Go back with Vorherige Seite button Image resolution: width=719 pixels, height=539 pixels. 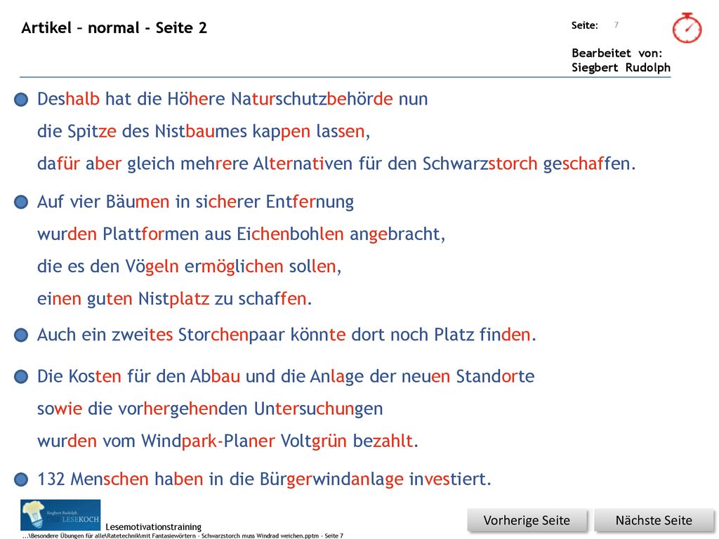point(527,520)
